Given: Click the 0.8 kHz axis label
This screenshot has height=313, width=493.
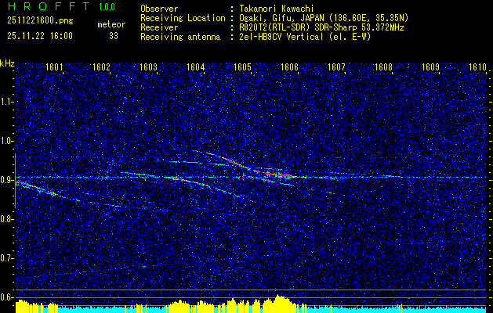Looking at the screenshot, I should (x=6, y=219).
